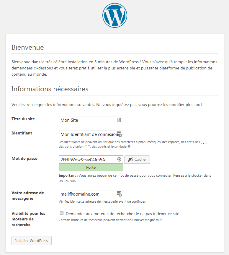Click the WordPress logo at top
Screen dimensions: 229x255
[115, 15]
